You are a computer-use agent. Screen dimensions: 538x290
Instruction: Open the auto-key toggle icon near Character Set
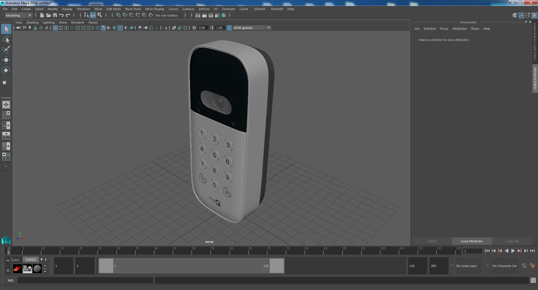(x=524, y=266)
